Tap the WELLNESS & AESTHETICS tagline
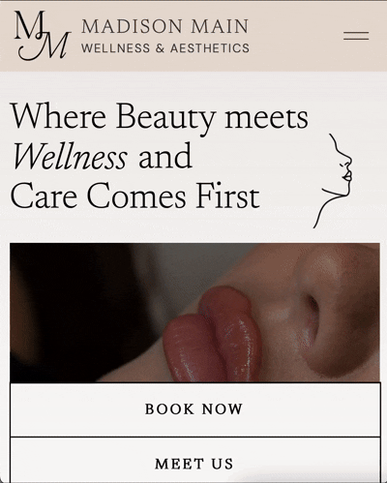The height and width of the screenshot is (483, 387). coord(165,48)
